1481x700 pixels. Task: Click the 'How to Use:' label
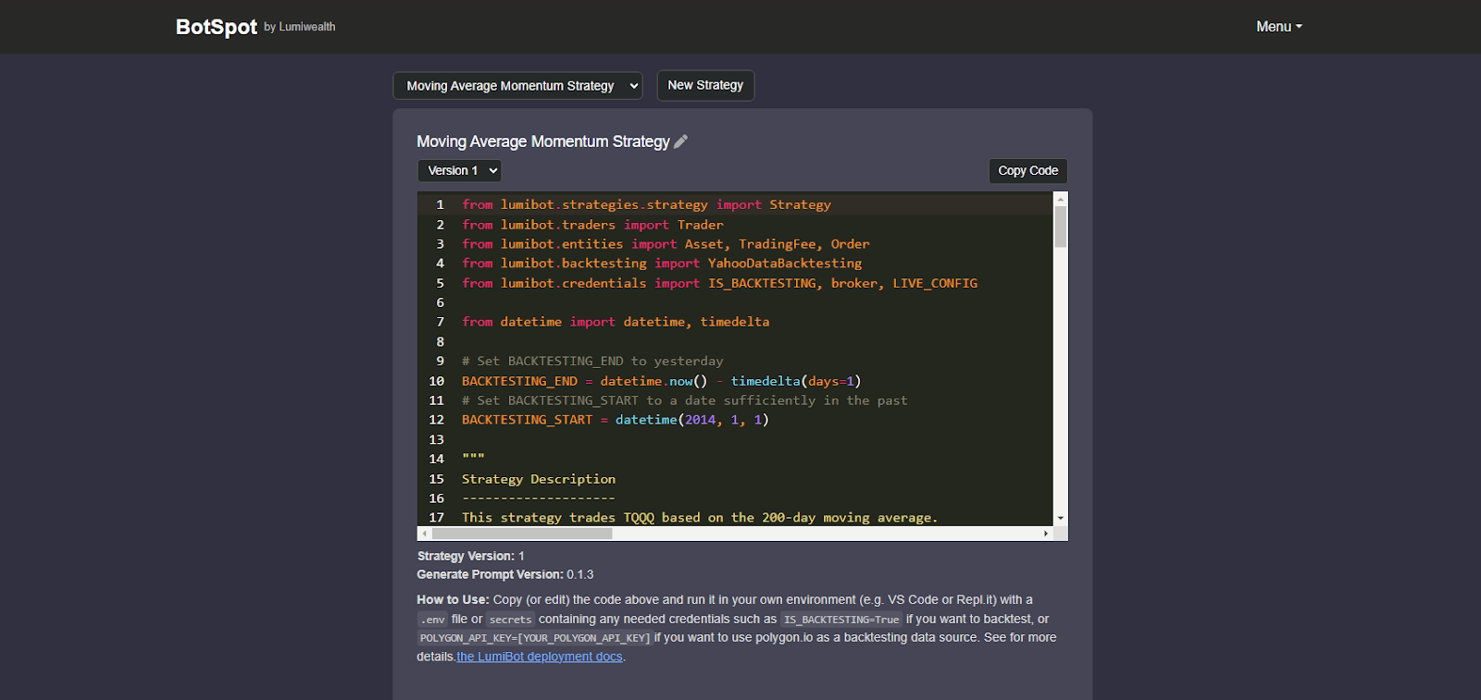453,599
